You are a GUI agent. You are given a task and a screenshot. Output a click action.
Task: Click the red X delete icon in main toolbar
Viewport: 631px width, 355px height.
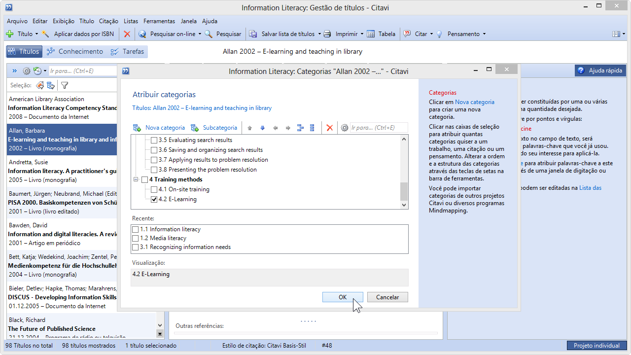pos(127,34)
